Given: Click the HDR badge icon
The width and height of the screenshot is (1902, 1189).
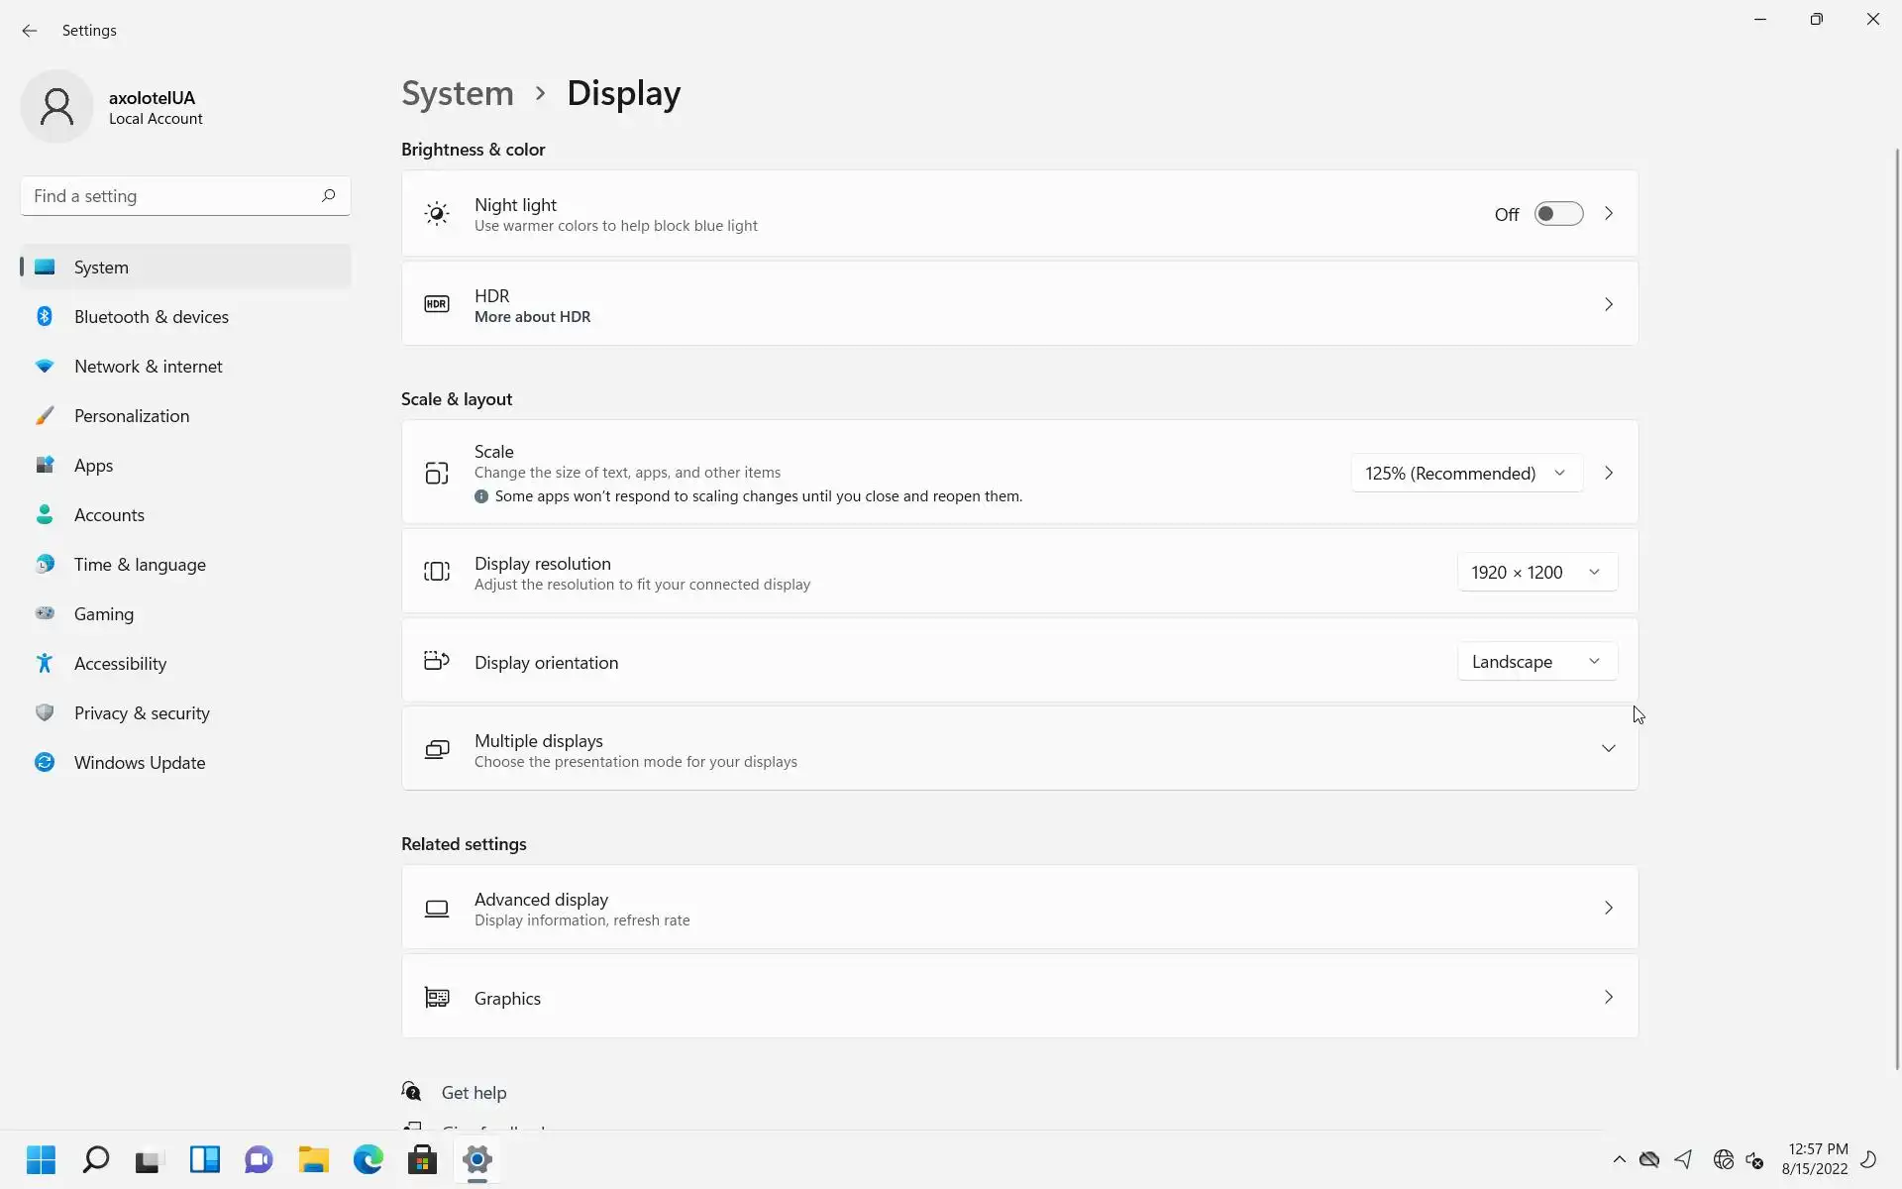Looking at the screenshot, I should click(437, 304).
